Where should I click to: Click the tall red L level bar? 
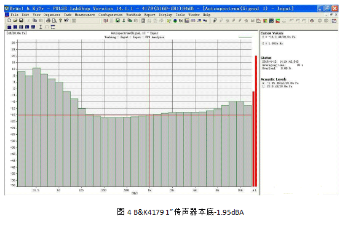[x=256, y=121]
